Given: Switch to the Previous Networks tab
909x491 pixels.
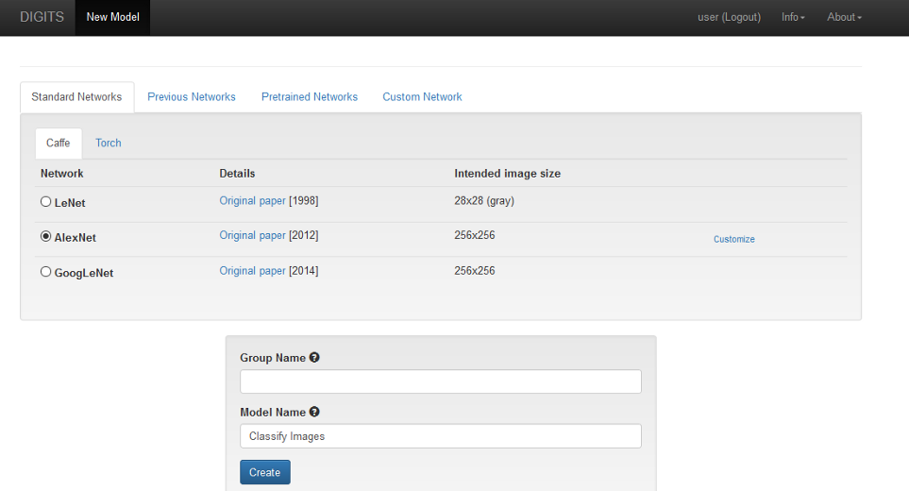Looking at the screenshot, I should pos(192,96).
